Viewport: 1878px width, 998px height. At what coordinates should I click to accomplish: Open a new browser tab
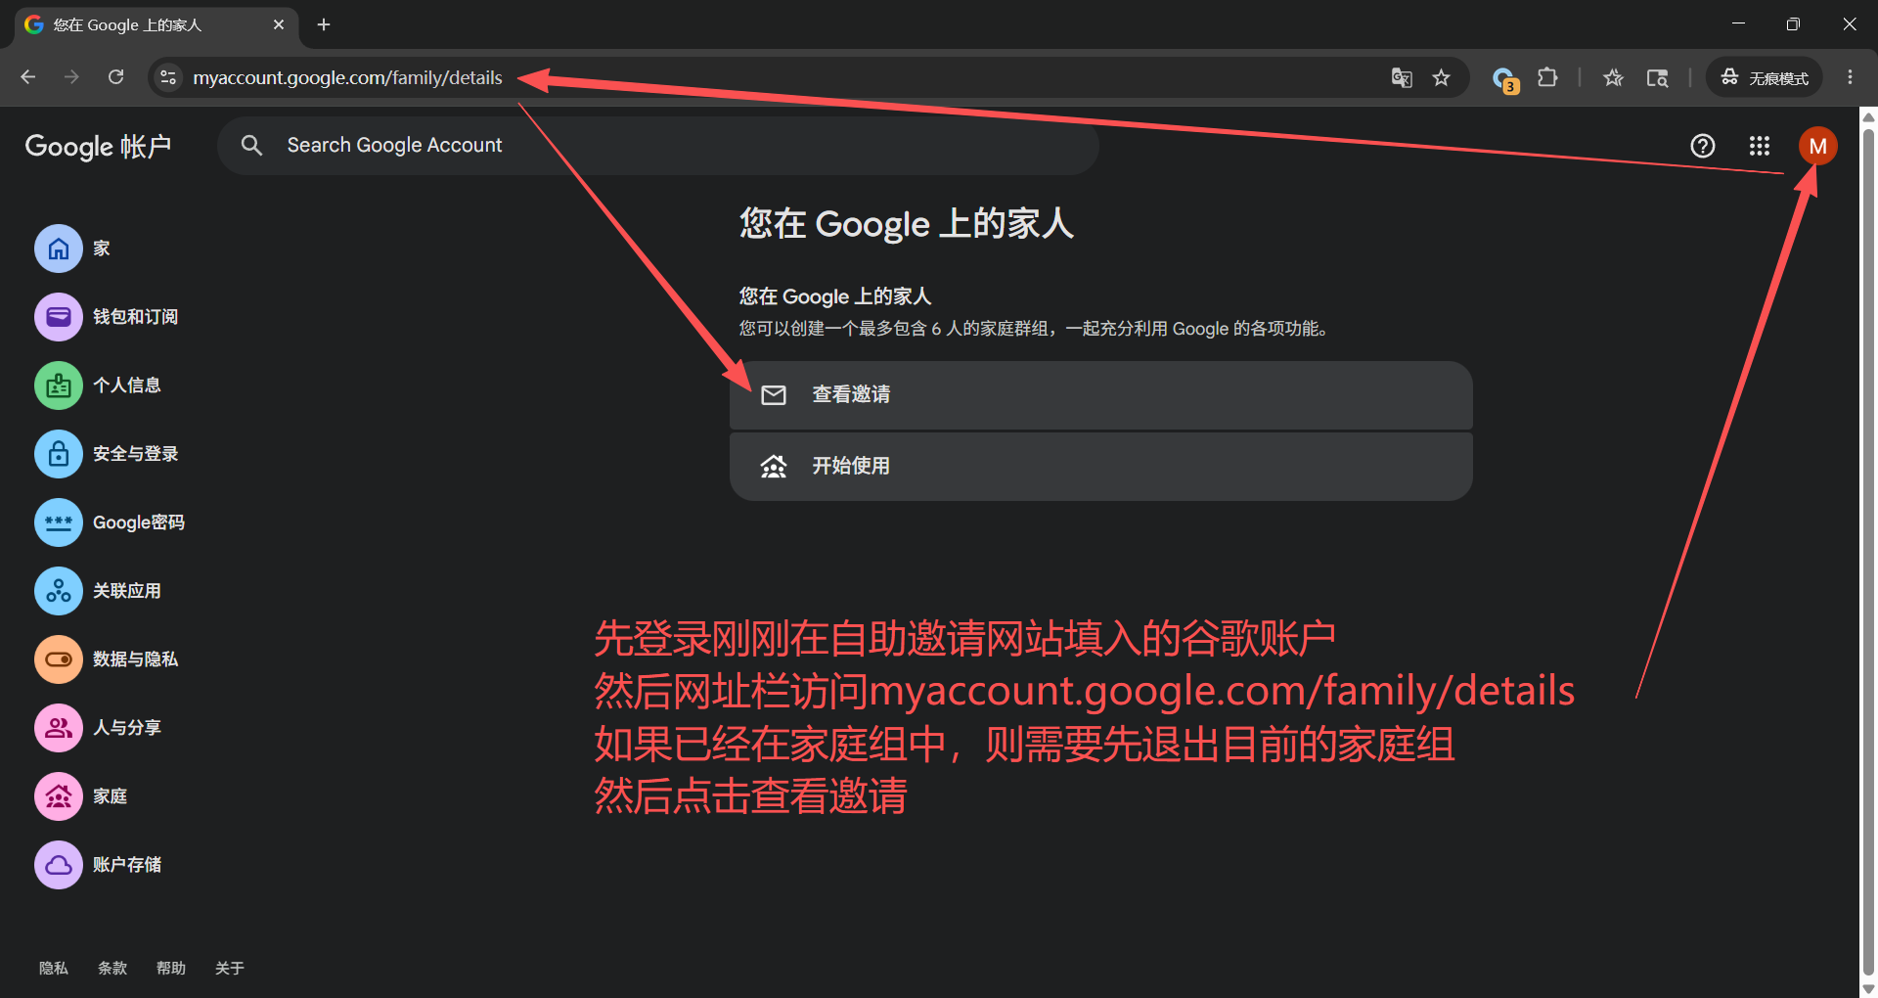(324, 24)
